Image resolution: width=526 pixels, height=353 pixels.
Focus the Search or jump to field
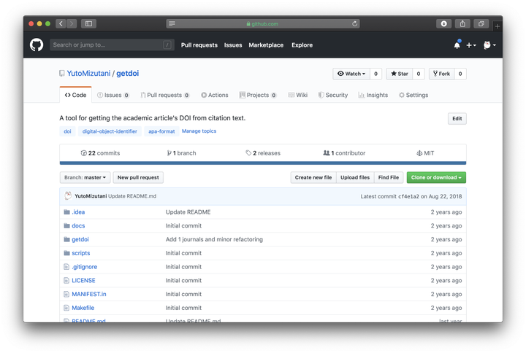[112, 45]
